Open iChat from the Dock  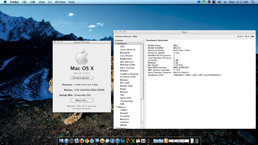[x=107, y=141]
